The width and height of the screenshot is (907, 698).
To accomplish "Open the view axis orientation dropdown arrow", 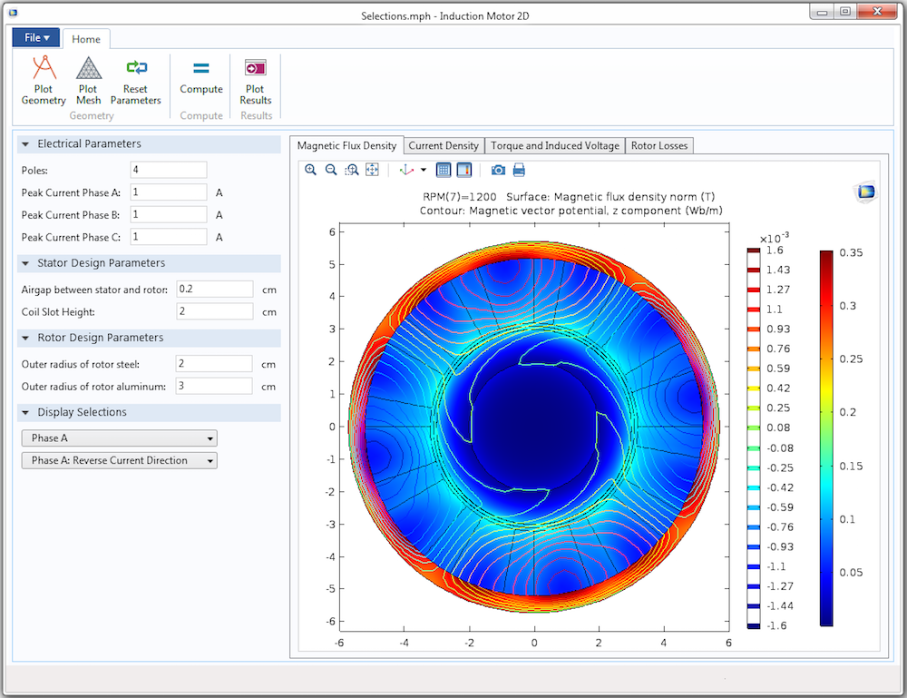I will click(x=424, y=171).
